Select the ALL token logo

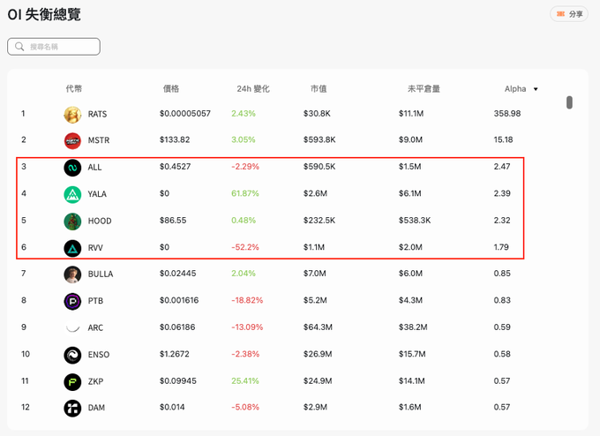(72, 168)
